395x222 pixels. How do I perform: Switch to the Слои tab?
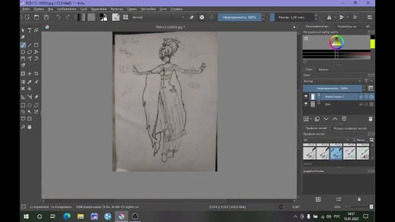coord(309,70)
